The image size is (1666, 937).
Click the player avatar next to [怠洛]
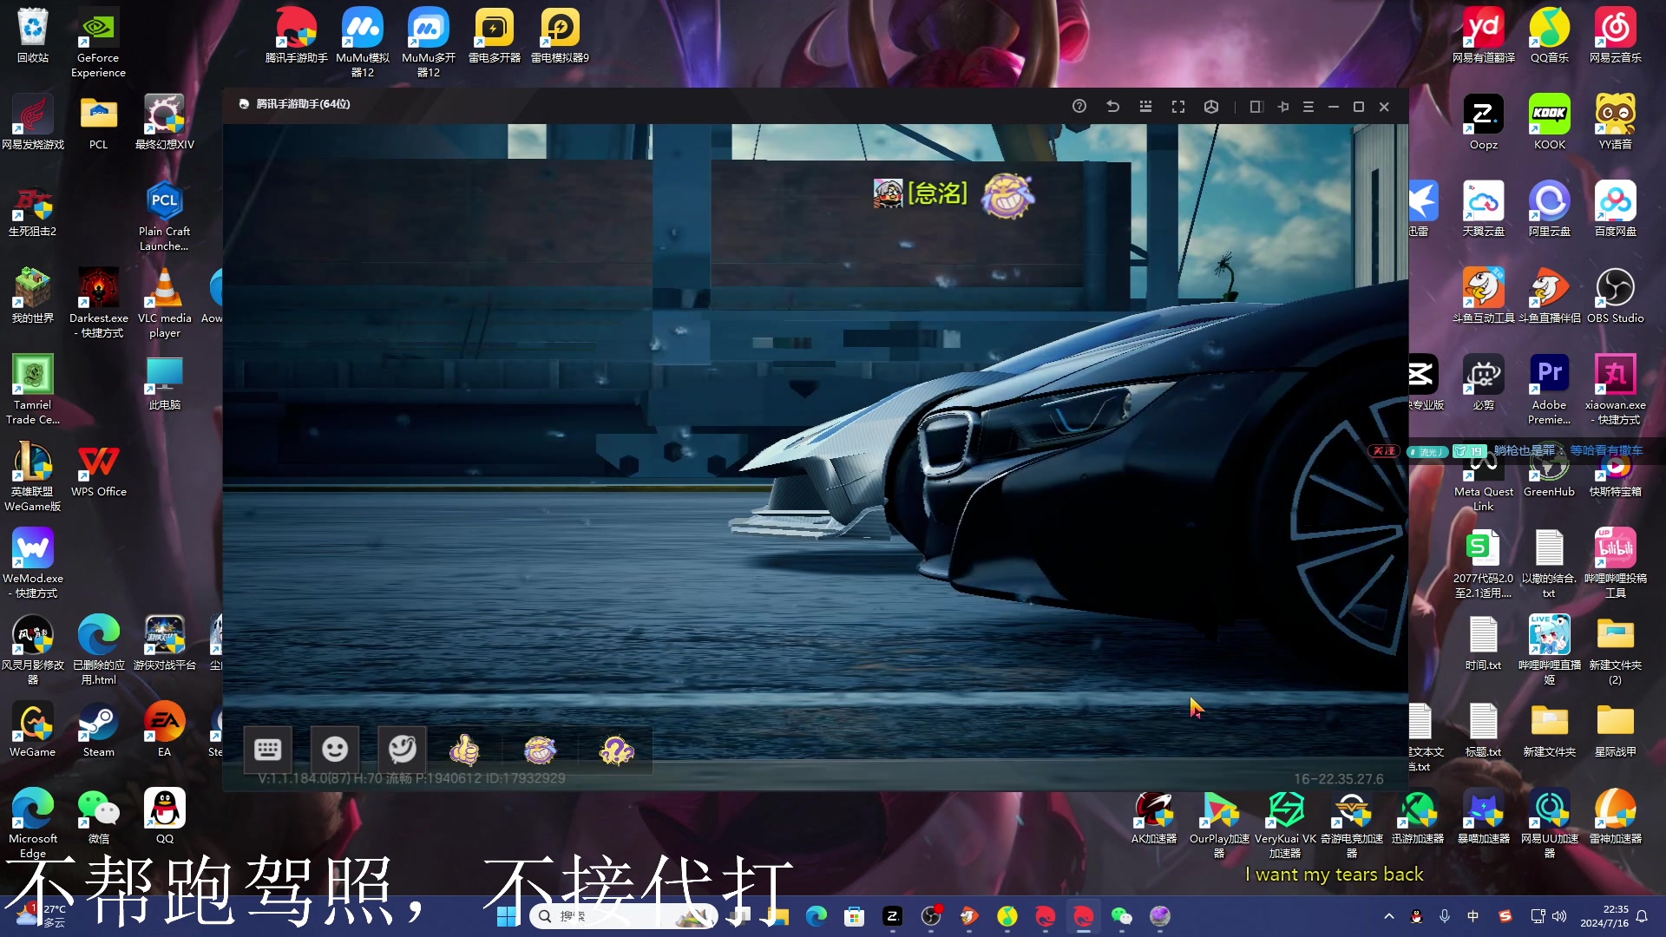888,193
